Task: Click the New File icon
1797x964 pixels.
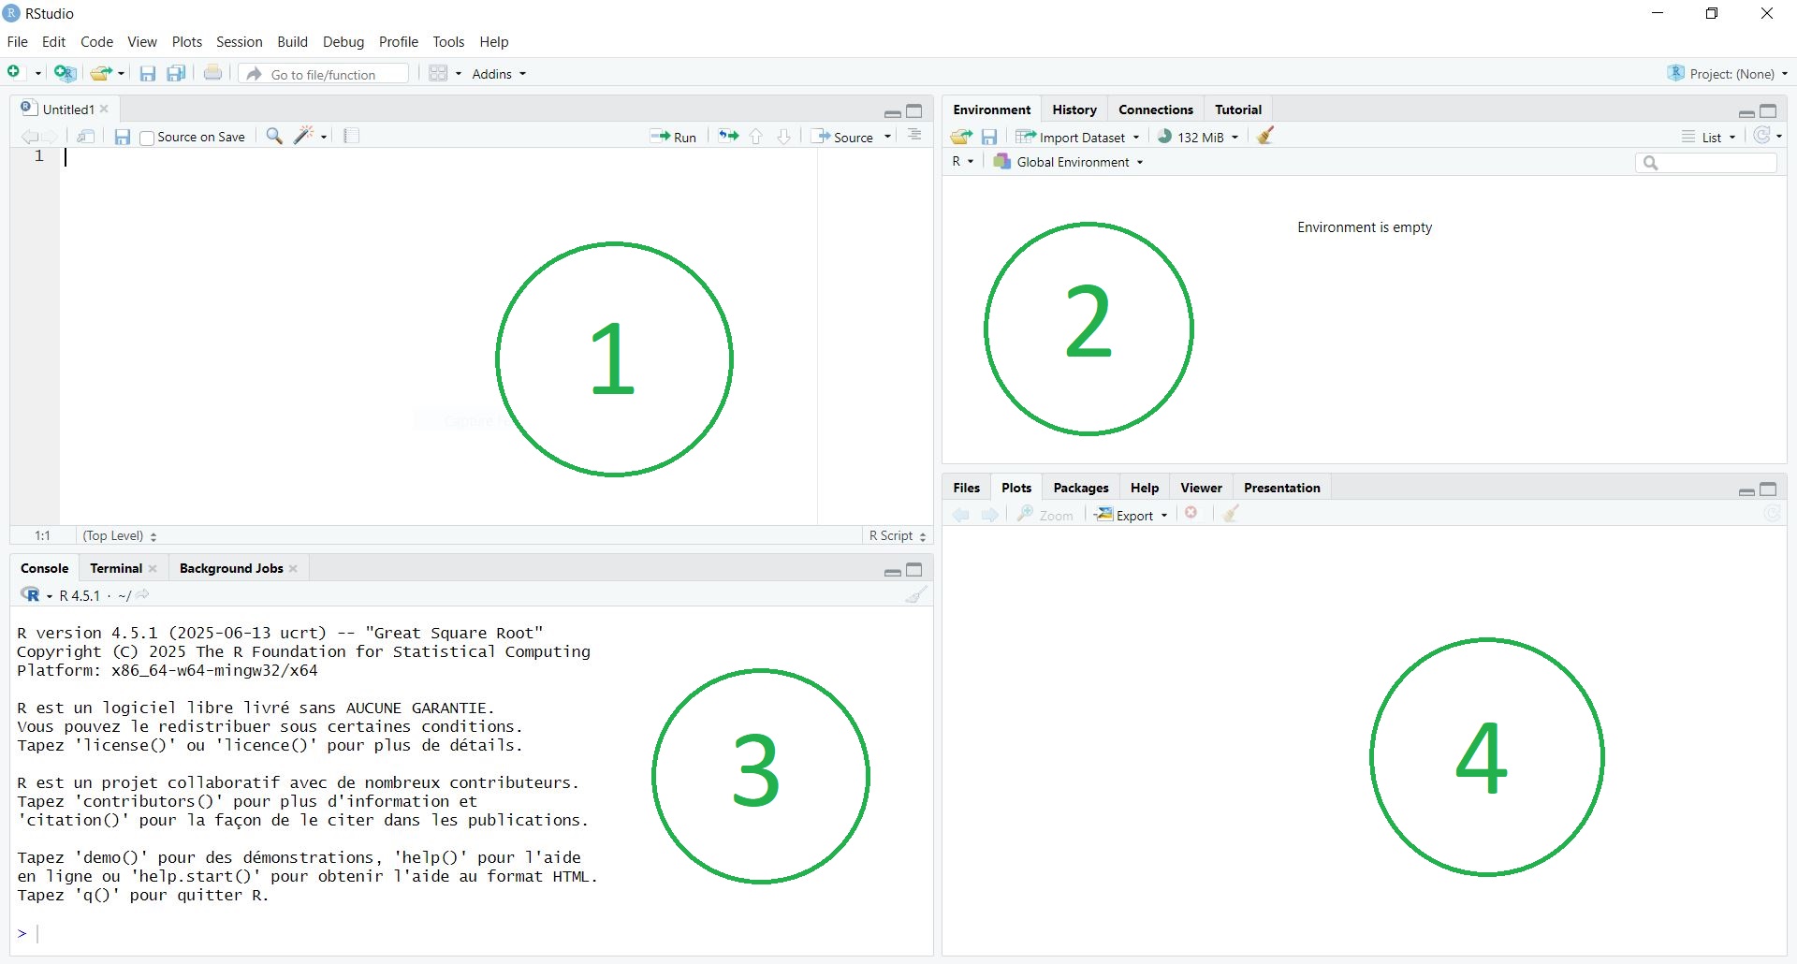Action: tap(14, 73)
